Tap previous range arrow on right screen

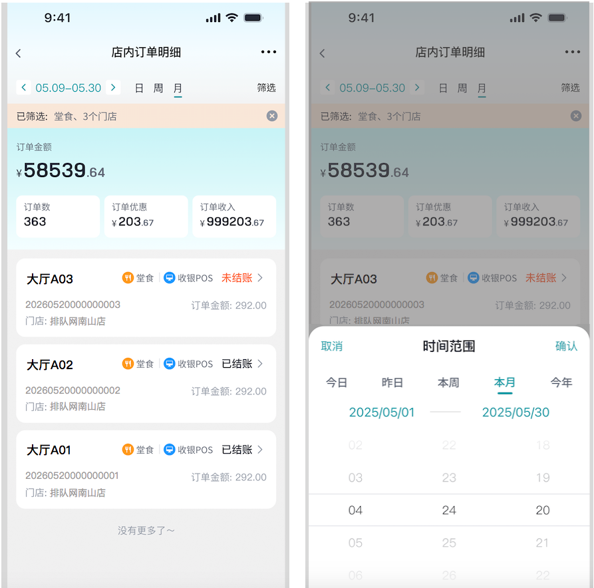tap(328, 88)
